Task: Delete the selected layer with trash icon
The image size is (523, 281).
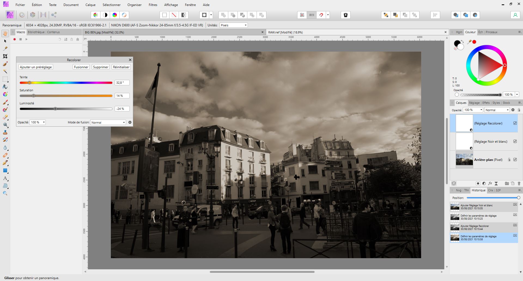Action: pyautogui.click(x=519, y=183)
